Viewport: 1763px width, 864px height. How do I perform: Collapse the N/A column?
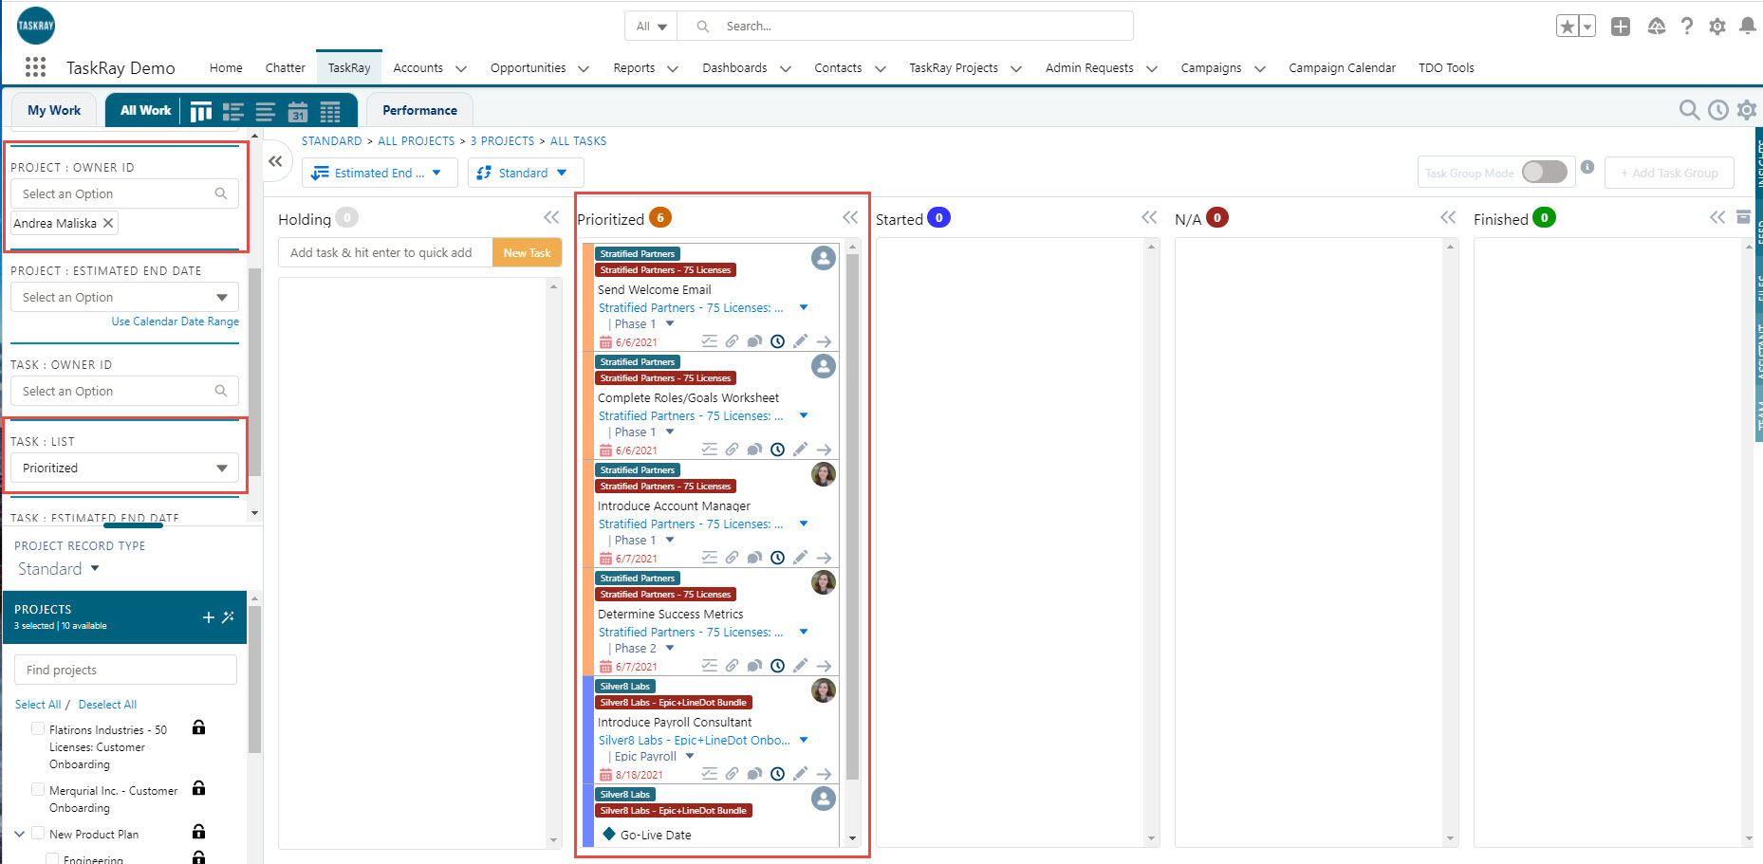[x=1448, y=217]
